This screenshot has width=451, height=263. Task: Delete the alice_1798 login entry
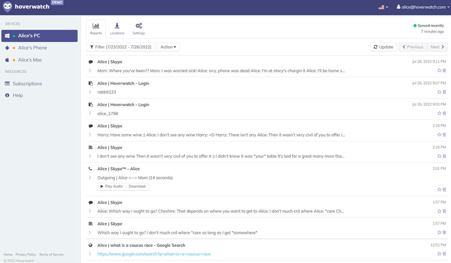coord(444,113)
